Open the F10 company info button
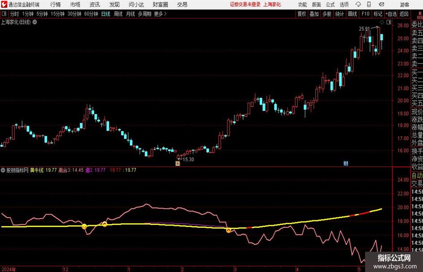The height and width of the screenshot is (272, 423). pyautogui.click(x=366, y=14)
